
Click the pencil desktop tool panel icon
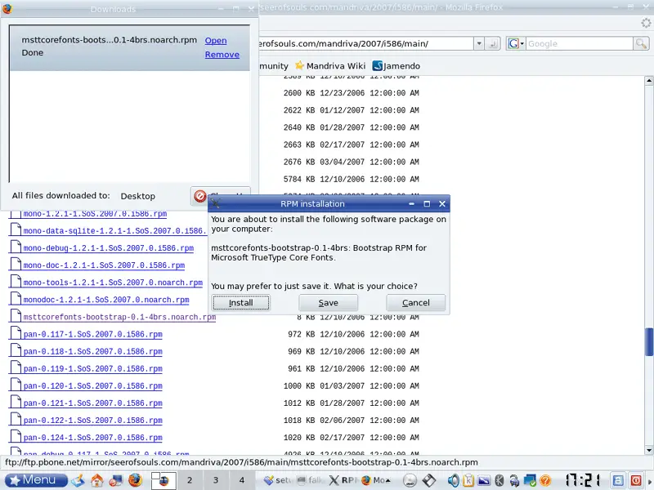[x=78, y=480]
